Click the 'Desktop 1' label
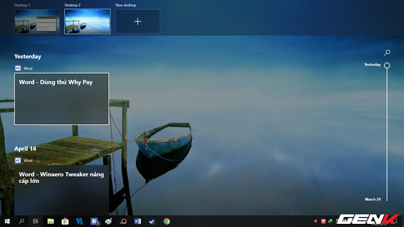 (x=22, y=5)
